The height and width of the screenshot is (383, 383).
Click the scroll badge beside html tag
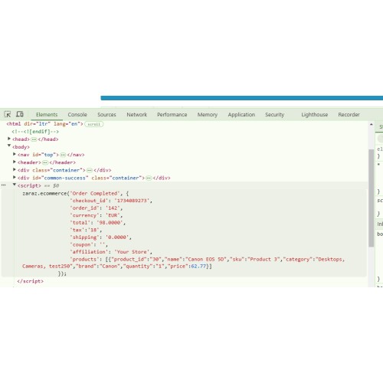[x=94, y=124]
